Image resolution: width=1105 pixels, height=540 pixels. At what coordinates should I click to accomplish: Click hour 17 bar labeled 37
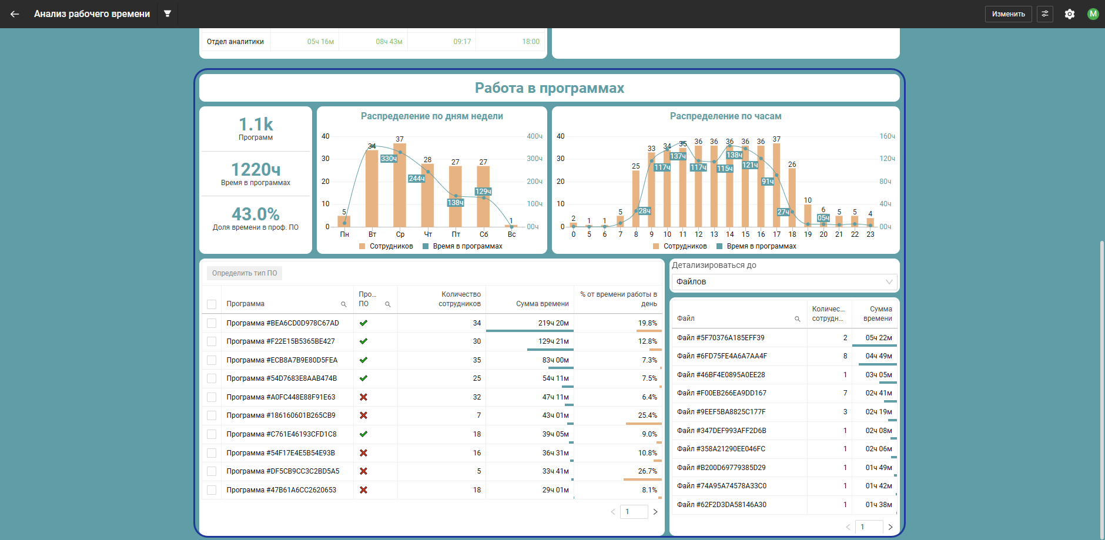776,185
